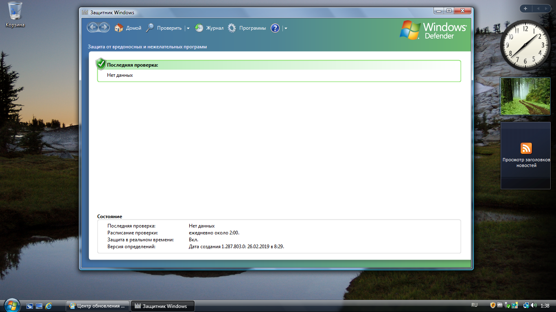Close the Защитник Windows window
The width and height of the screenshot is (556, 312).
click(x=463, y=11)
